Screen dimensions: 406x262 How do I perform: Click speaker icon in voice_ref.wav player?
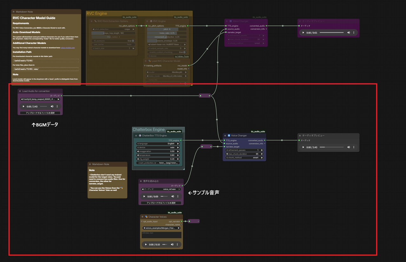click(x=173, y=196)
